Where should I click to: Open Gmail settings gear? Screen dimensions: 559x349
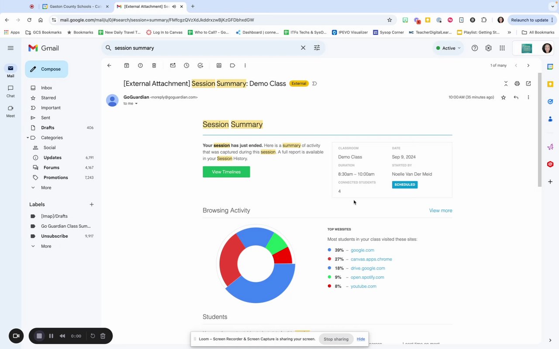[488, 48]
